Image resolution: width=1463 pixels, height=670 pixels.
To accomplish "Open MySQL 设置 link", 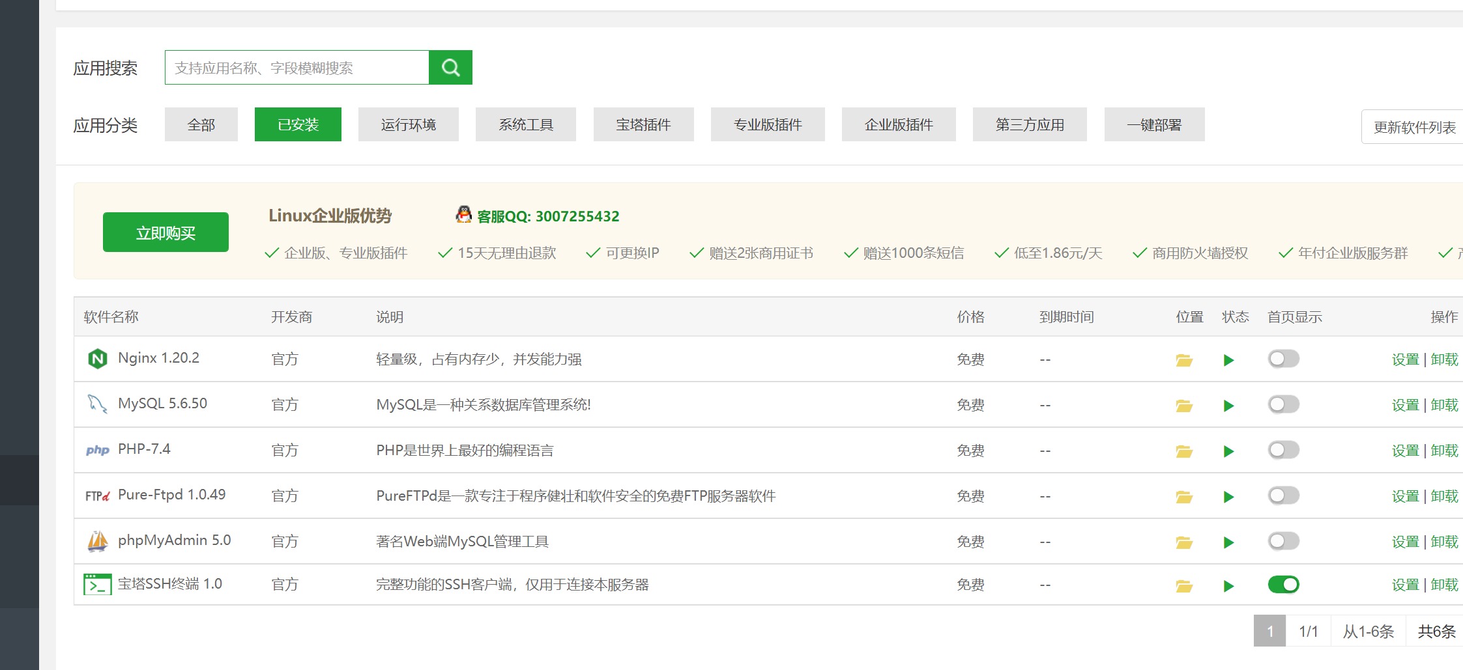I will (1405, 405).
